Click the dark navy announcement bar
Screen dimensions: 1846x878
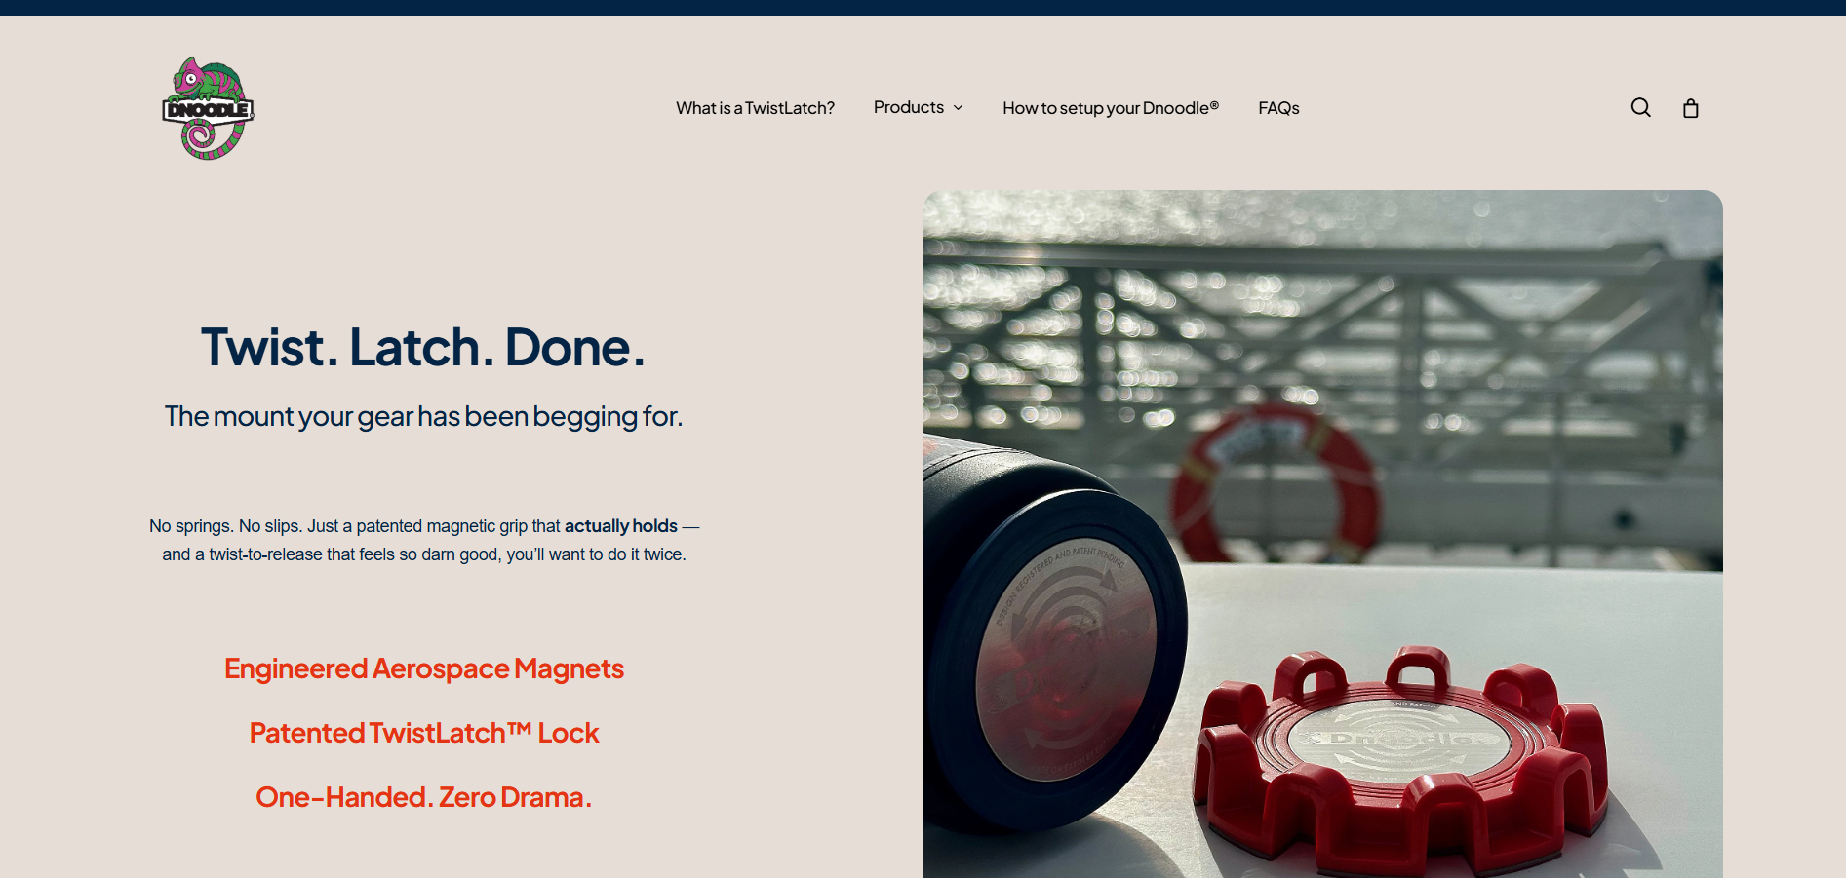923,8
